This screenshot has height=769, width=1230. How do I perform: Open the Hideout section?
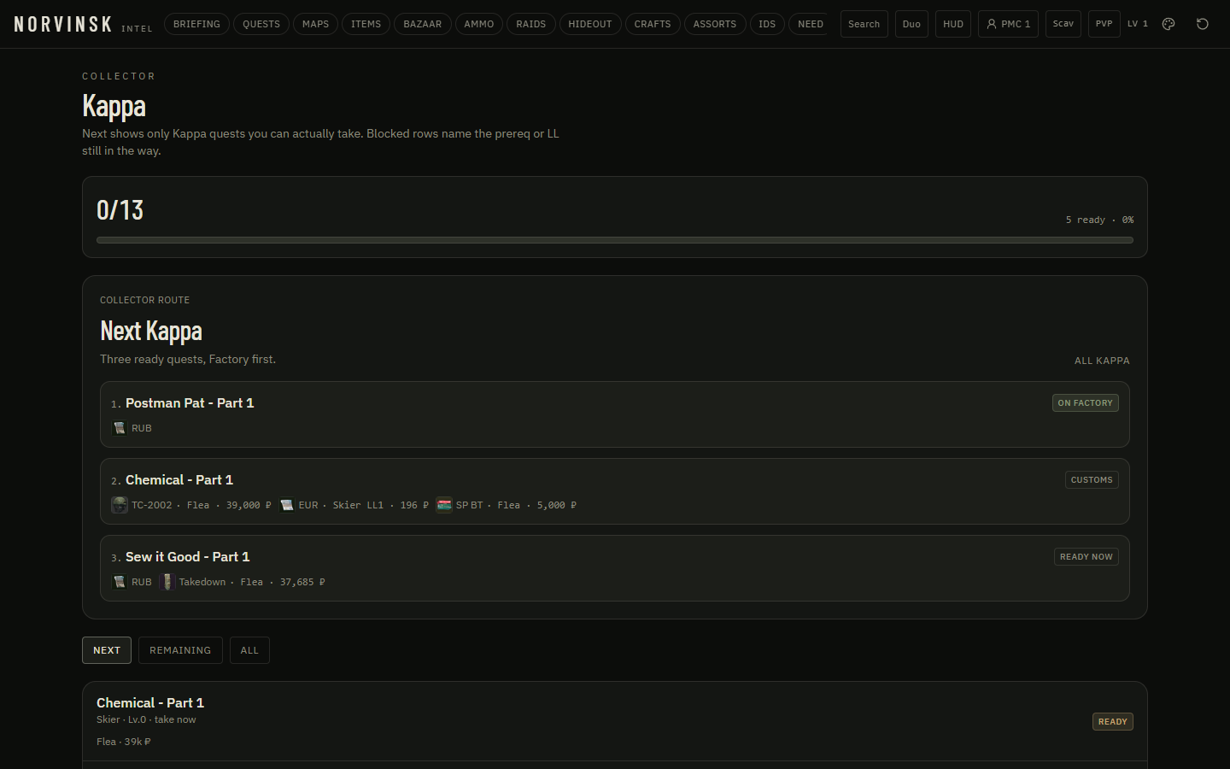[x=590, y=24]
